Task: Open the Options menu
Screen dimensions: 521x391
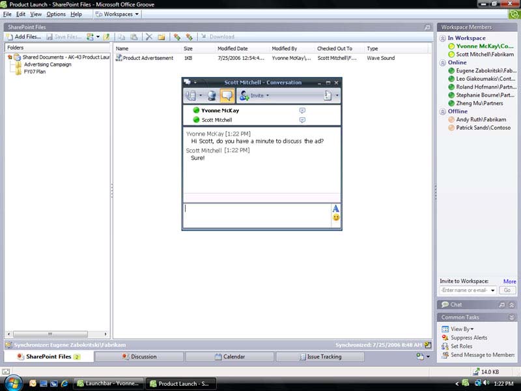Action: (56, 14)
